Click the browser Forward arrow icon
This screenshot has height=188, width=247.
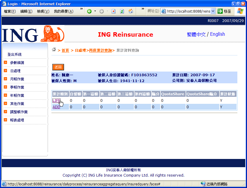point(102,11)
